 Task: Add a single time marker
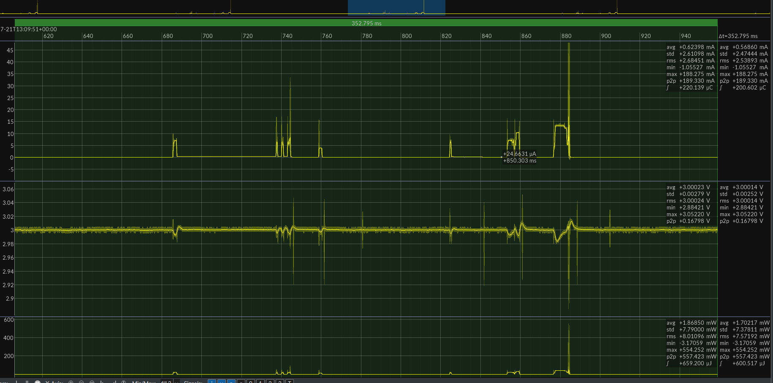pyautogui.click(x=16, y=381)
